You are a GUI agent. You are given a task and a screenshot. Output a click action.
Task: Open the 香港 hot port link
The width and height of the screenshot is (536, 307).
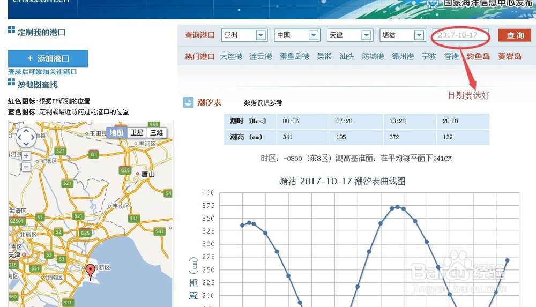pyautogui.click(x=451, y=56)
